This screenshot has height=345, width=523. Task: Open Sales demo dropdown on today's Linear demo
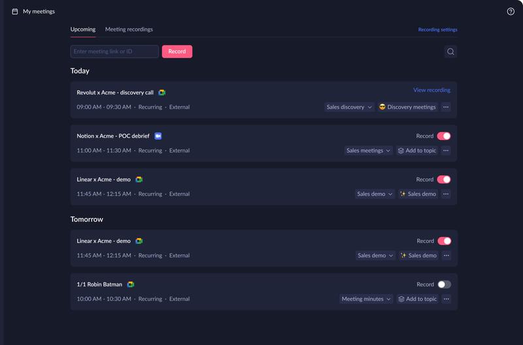pos(375,194)
